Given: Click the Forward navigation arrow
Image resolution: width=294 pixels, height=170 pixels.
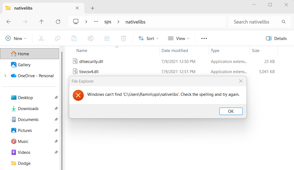Looking at the screenshot, I should [25, 22].
